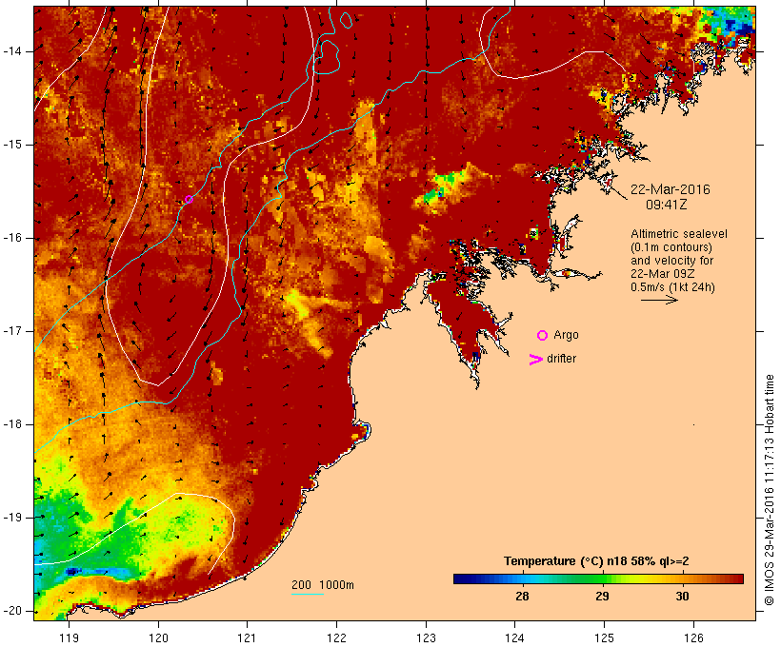This screenshot has width=781, height=647.
Task: Click the latitude label -20
Action: [12, 611]
